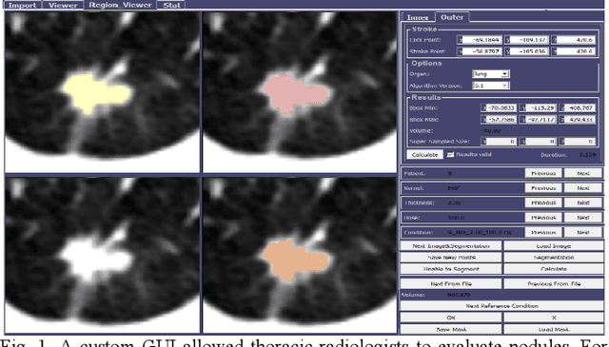The height and width of the screenshot is (347, 609).
Task: Select the Region_Viewer tab
Action: (x=120, y=5)
